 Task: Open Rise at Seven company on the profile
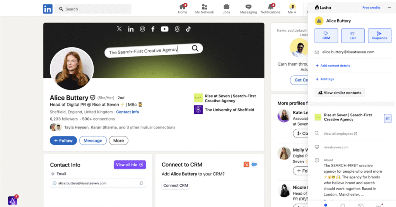[x=225, y=98]
